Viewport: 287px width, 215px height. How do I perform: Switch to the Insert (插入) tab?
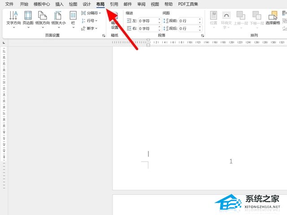coord(59,4)
